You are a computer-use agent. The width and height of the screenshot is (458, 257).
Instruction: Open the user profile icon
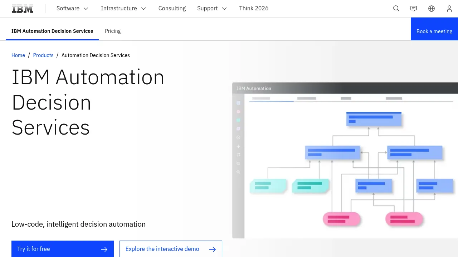tap(449, 9)
